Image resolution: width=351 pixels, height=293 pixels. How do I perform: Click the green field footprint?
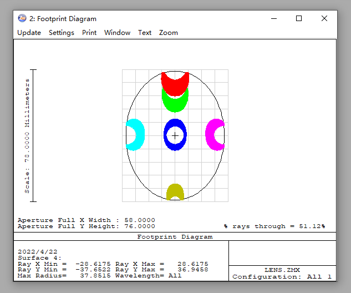click(x=175, y=105)
